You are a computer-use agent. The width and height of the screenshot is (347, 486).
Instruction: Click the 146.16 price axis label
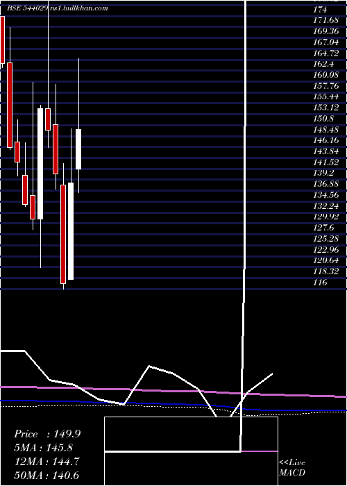click(x=326, y=140)
